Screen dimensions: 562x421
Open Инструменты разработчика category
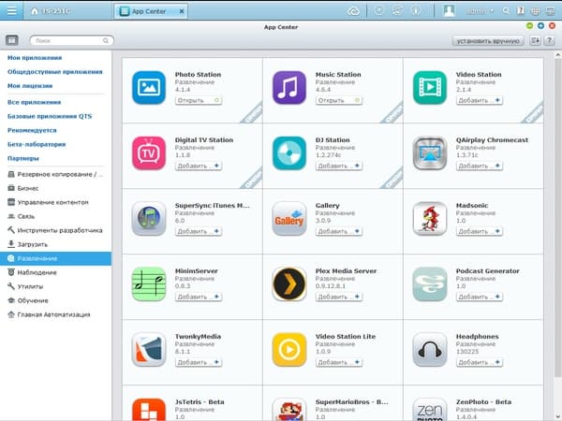[x=55, y=230]
